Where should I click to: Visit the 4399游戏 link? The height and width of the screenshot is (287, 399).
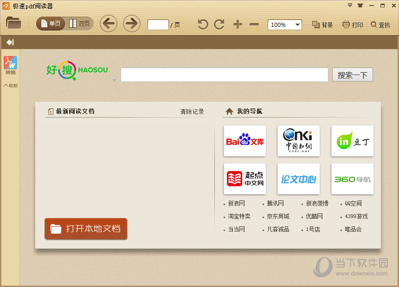(356, 216)
